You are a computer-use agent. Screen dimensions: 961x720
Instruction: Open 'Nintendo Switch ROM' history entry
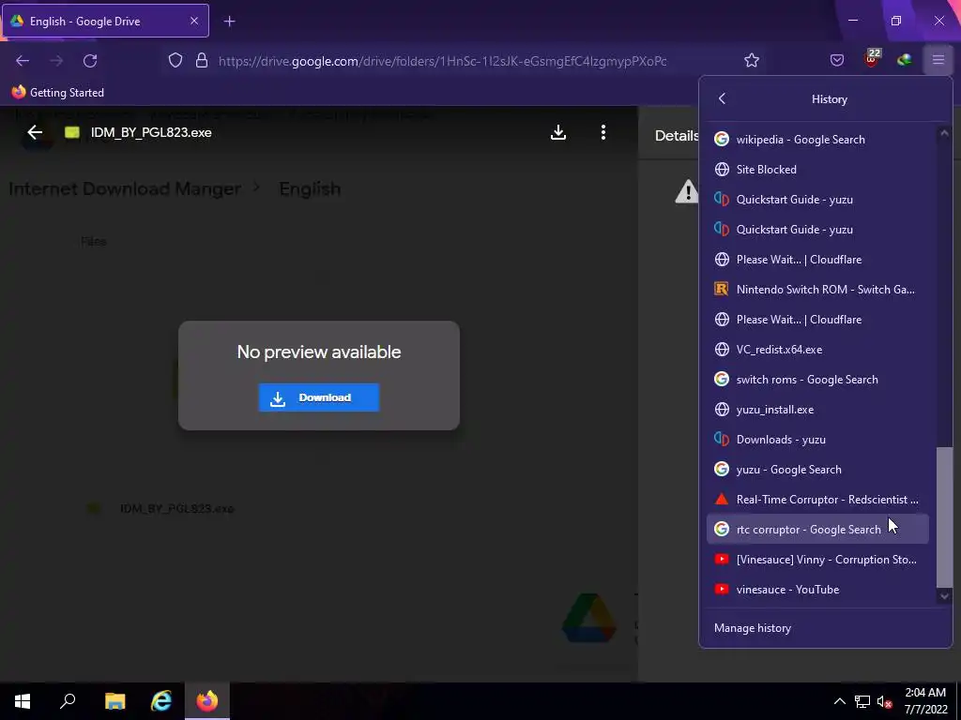pyautogui.click(x=817, y=289)
